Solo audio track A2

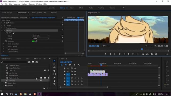(x=79, y=81)
